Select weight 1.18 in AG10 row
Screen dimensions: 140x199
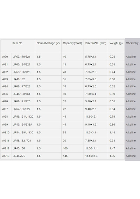(112, 133)
